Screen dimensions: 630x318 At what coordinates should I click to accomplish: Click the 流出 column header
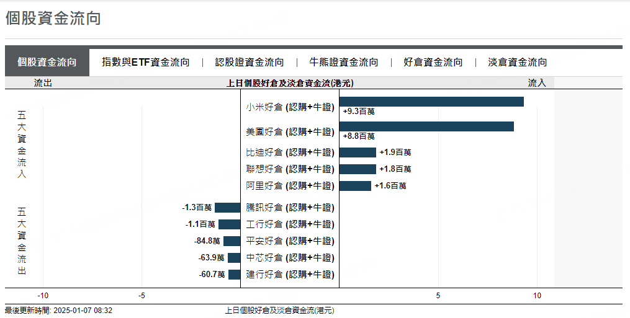click(x=43, y=83)
